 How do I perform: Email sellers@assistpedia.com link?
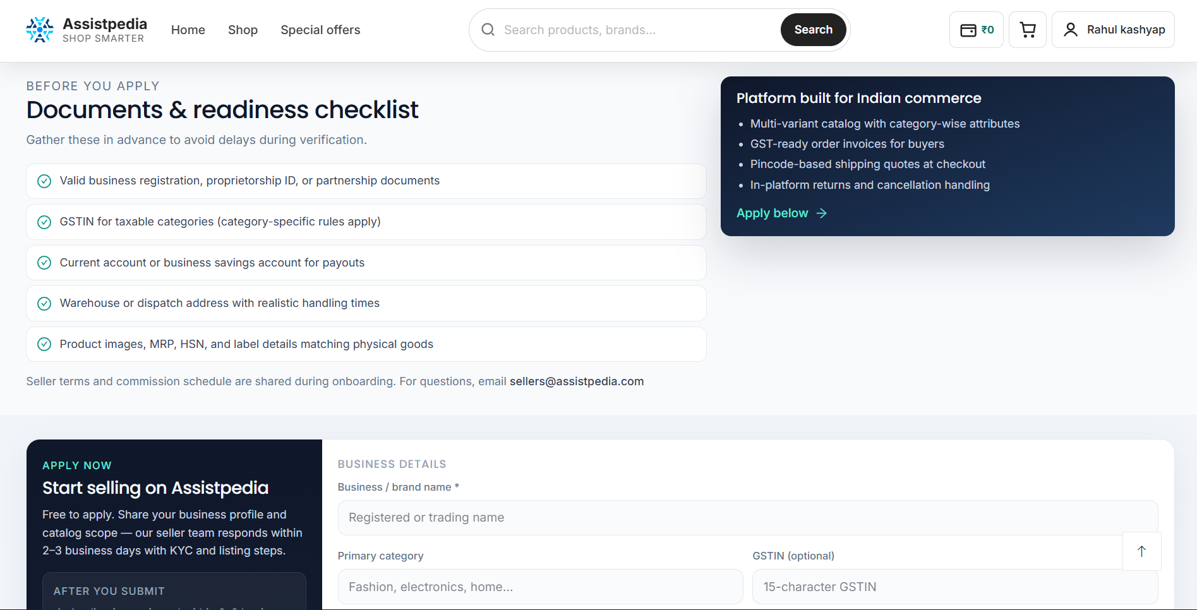[577, 381]
